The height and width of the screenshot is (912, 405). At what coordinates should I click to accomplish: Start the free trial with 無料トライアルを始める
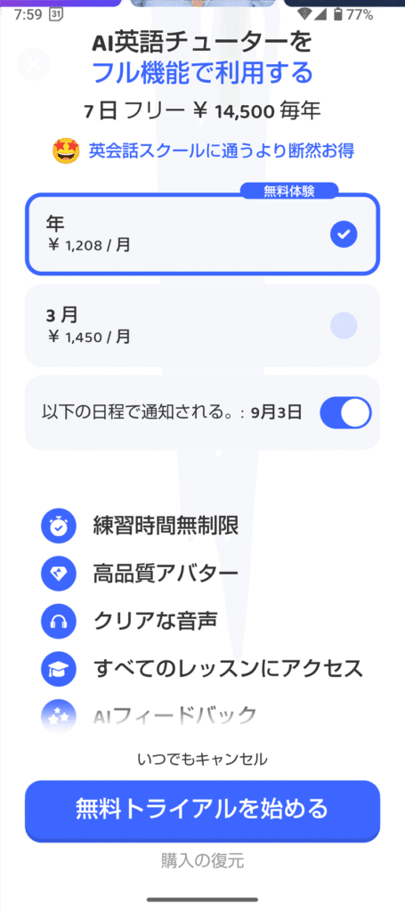(x=202, y=810)
